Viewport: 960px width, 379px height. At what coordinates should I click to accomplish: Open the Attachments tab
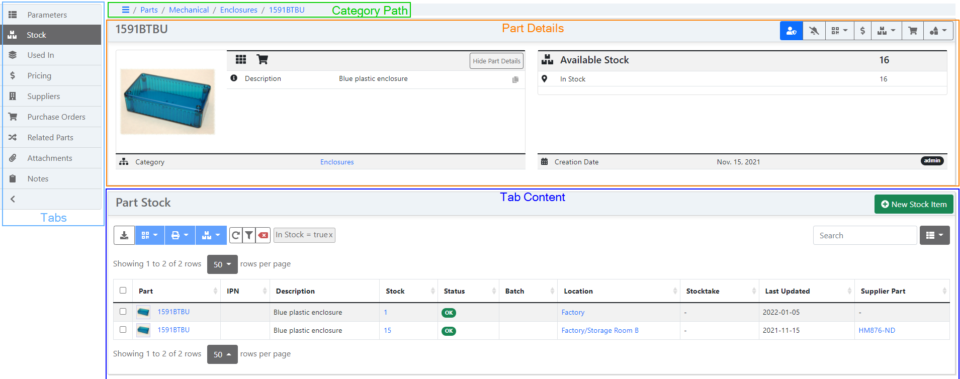click(x=50, y=158)
